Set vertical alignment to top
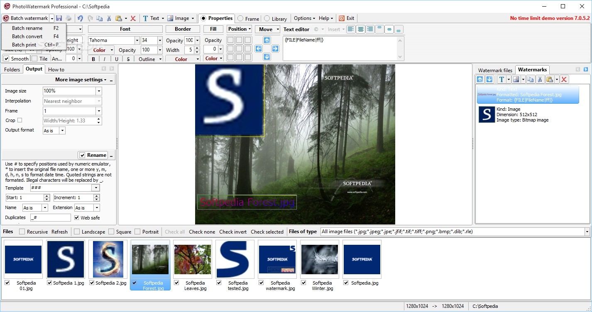The height and width of the screenshot is (312, 592). point(379,29)
